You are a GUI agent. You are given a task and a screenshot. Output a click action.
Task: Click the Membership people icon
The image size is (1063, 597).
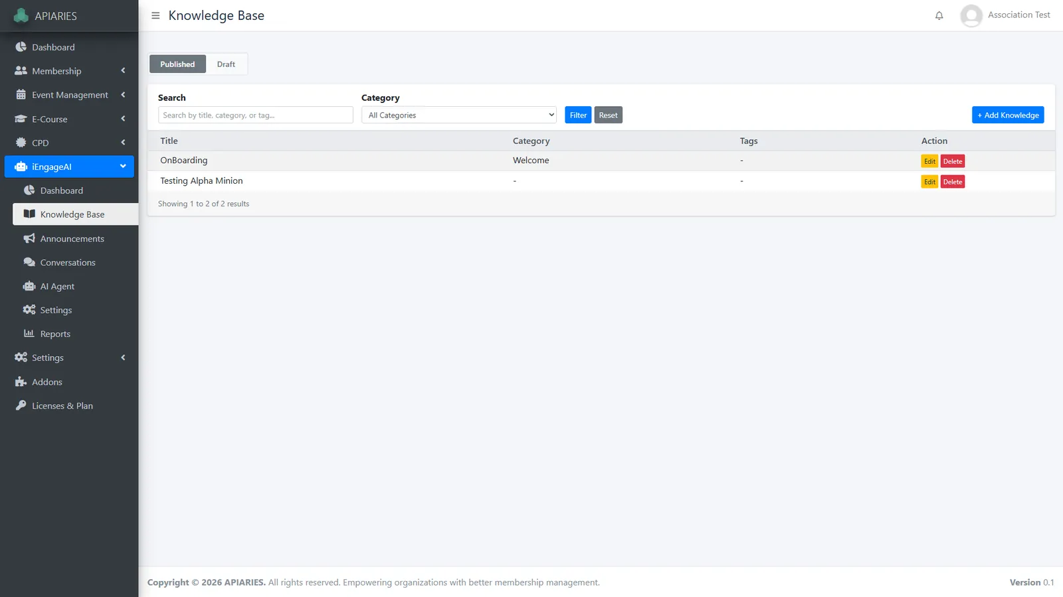click(21, 71)
